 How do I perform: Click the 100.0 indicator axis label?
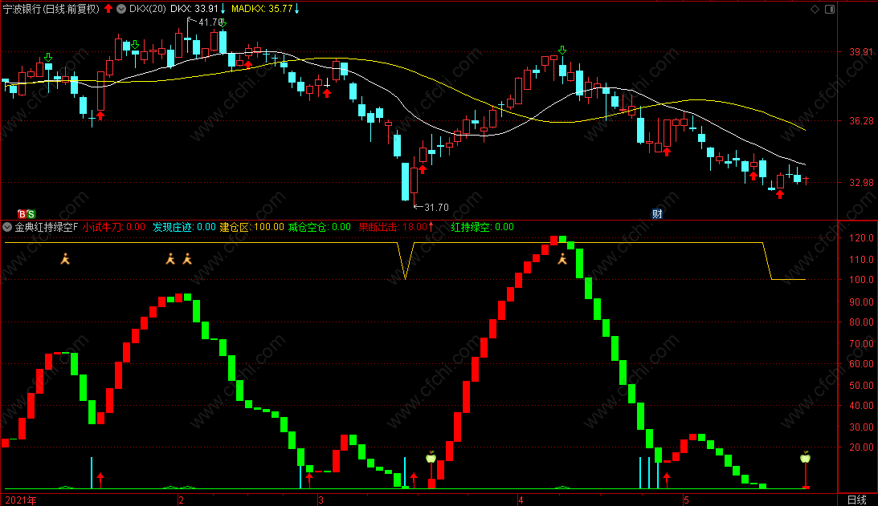pos(861,280)
